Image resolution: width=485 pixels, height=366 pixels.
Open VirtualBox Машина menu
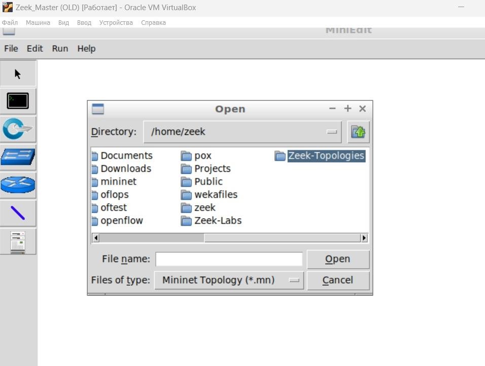coord(38,23)
